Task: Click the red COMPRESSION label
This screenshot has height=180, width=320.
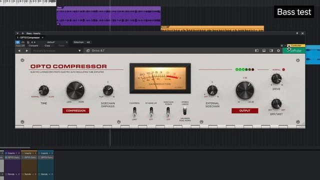Action: [x=75, y=110]
